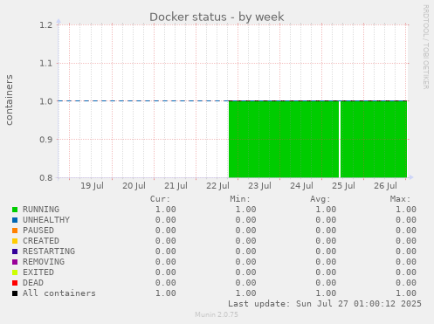Click the purple REMOVING legend swatch
Screen dimensions: 434x324
pos(15,262)
